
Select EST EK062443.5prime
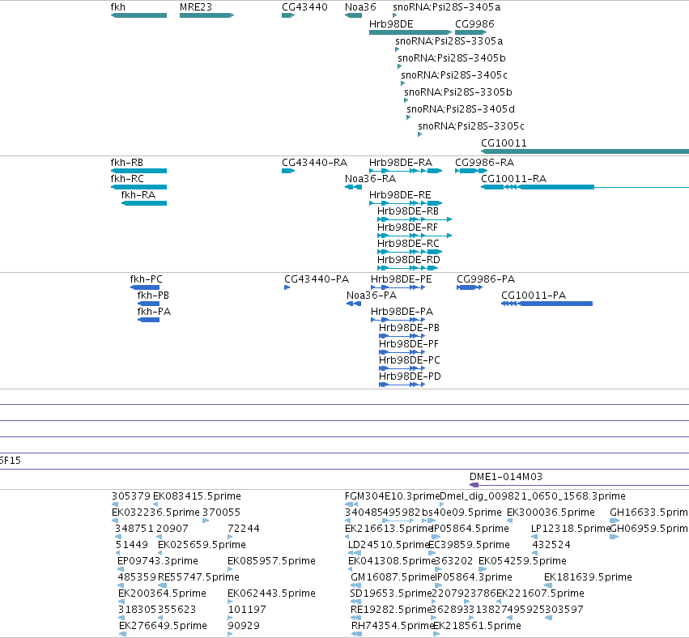click(x=230, y=602)
